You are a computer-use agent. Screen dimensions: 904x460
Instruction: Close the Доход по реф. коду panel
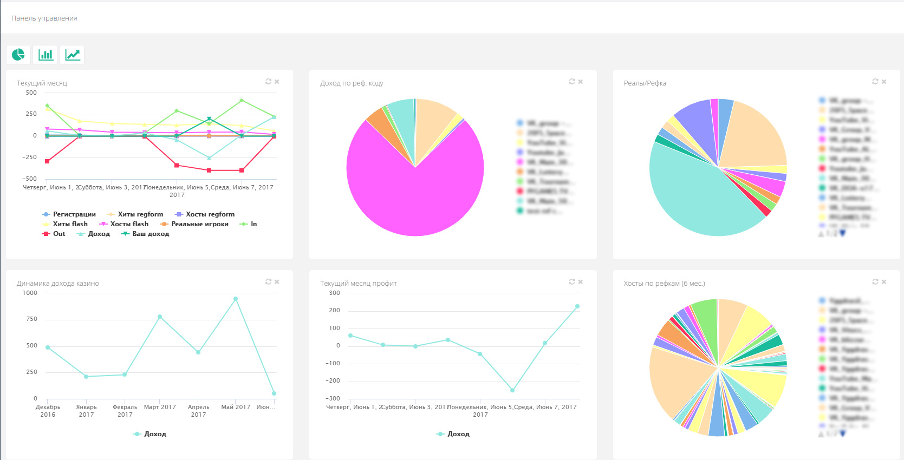[x=580, y=82]
